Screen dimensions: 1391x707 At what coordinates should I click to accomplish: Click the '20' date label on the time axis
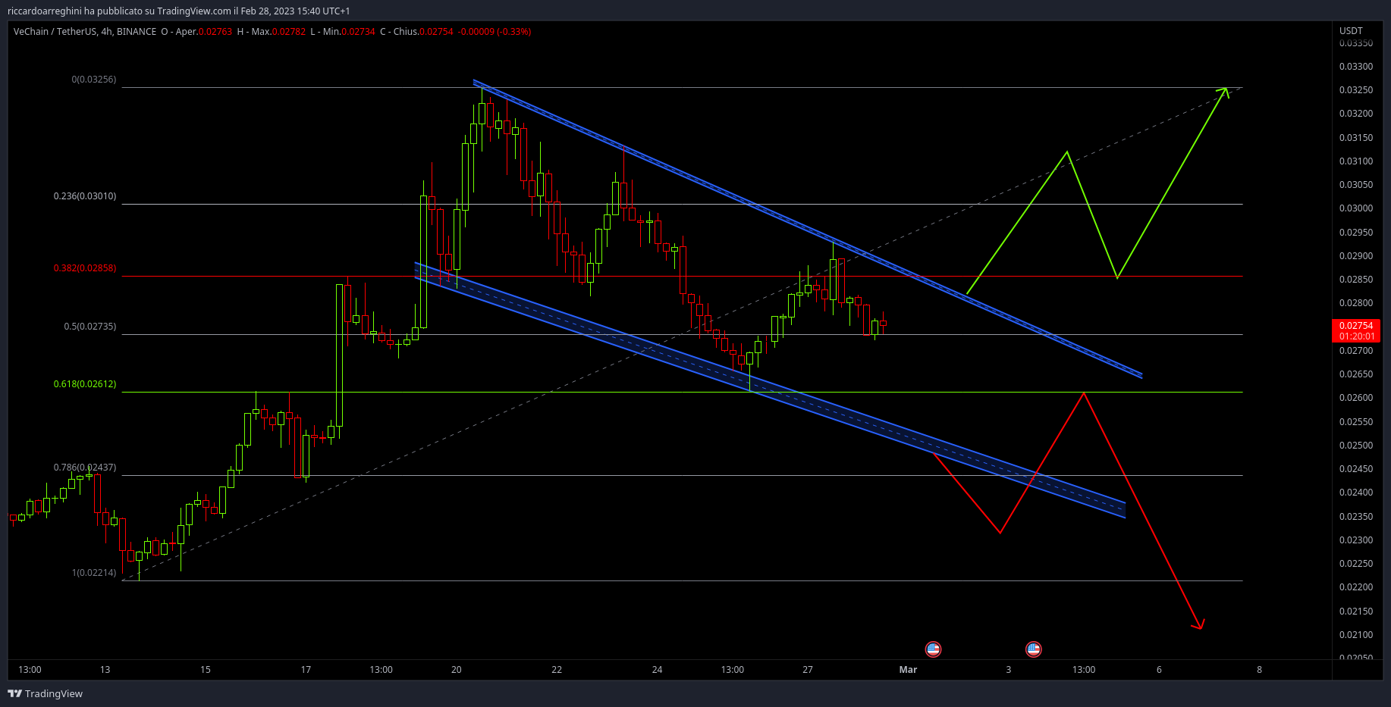point(457,670)
